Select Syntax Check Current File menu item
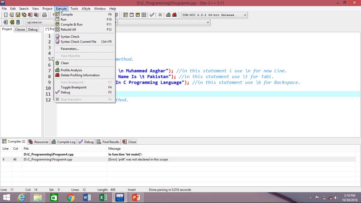 [85, 42]
